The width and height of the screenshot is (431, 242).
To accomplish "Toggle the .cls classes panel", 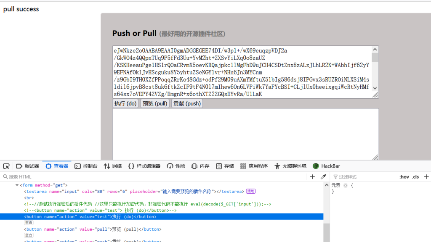I will (x=415, y=177).
